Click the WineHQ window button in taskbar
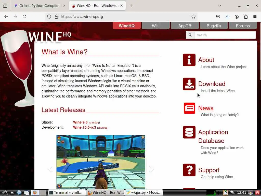The width and height of the screenshot is (261, 196). (106, 193)
